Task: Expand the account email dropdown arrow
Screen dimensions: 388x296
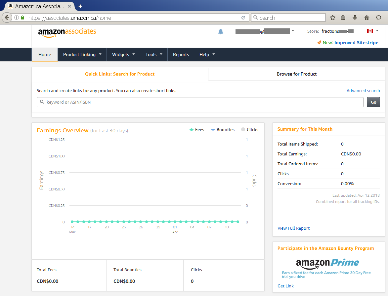Action: pos(293,31)
